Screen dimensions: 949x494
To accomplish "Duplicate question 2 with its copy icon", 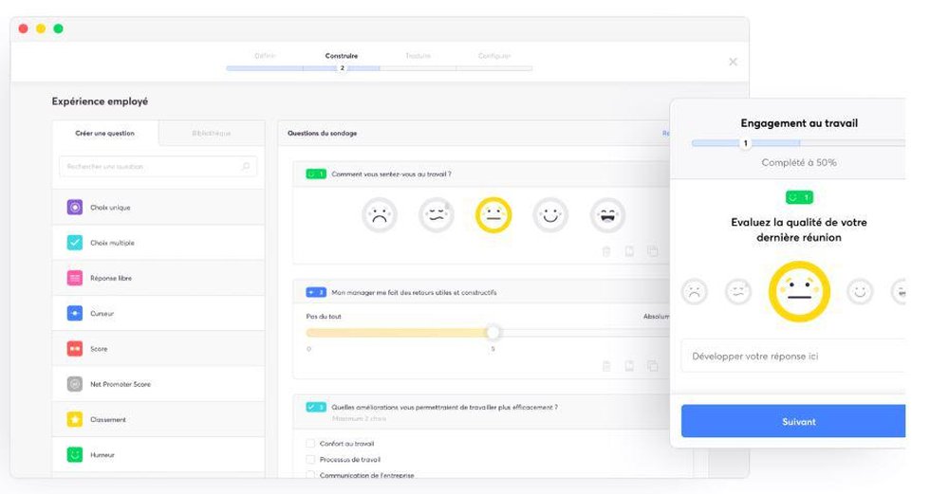I will tap(653, 366).
